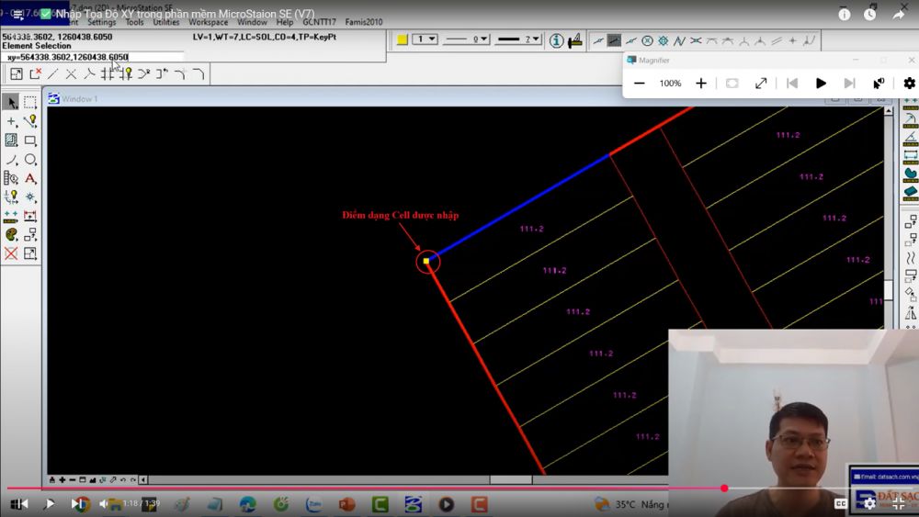Zoom out with Magnifier minus button
Image resolution: width=919 pixels, height=517 pixels.
640,84
